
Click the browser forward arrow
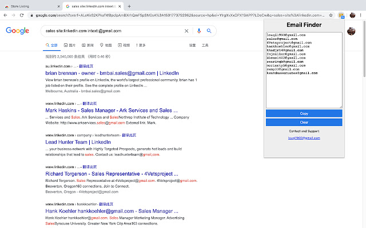(14, 15)
